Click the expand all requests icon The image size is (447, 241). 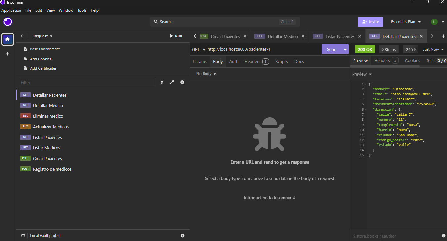click(x=172, y=82)
